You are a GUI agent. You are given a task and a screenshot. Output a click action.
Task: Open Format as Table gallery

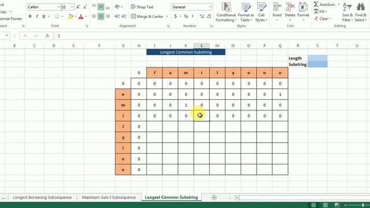coord(246,12)
